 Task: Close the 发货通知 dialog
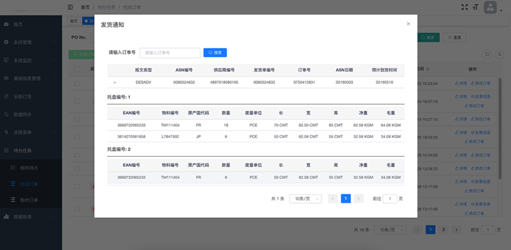408,24
